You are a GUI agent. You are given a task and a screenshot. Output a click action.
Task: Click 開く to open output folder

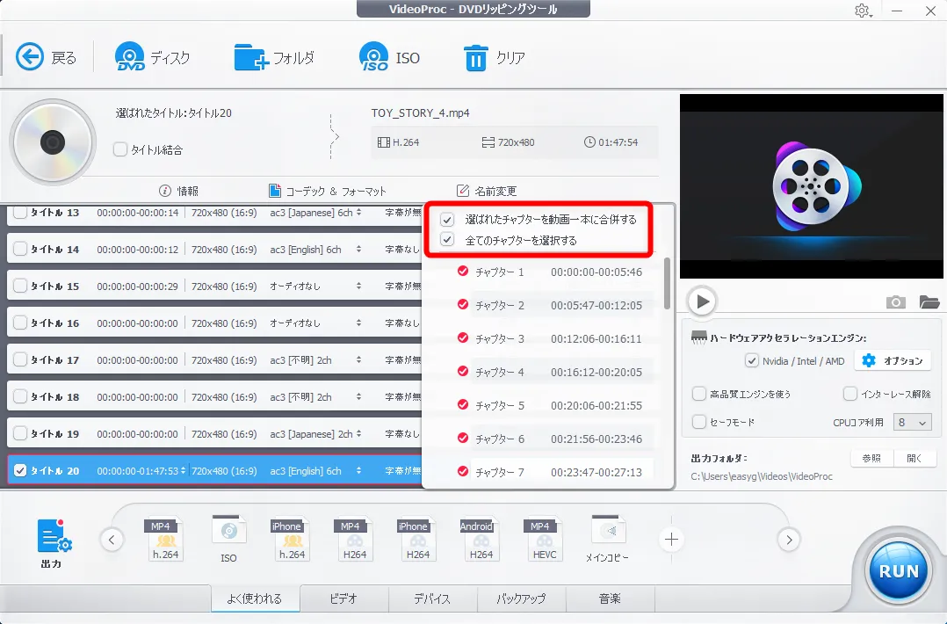coord(915,459)
